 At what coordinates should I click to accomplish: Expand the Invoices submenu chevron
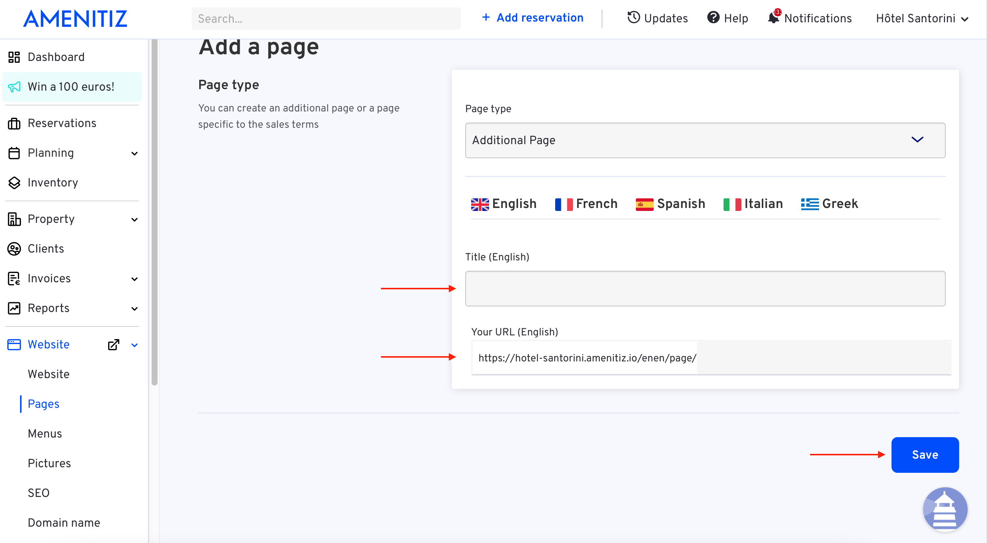point(135,279)
